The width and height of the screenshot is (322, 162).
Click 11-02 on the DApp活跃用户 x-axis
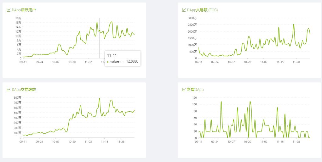click(x=88, y=62)
